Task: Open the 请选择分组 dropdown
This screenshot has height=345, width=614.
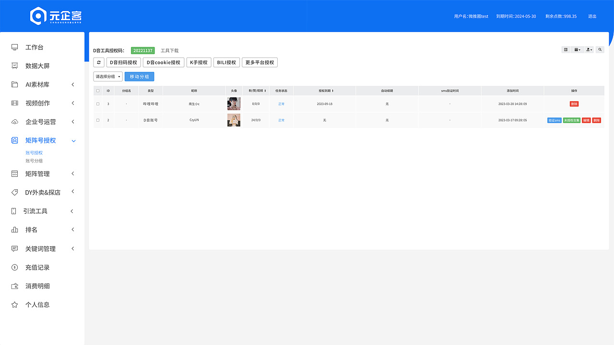Action: 108,77
